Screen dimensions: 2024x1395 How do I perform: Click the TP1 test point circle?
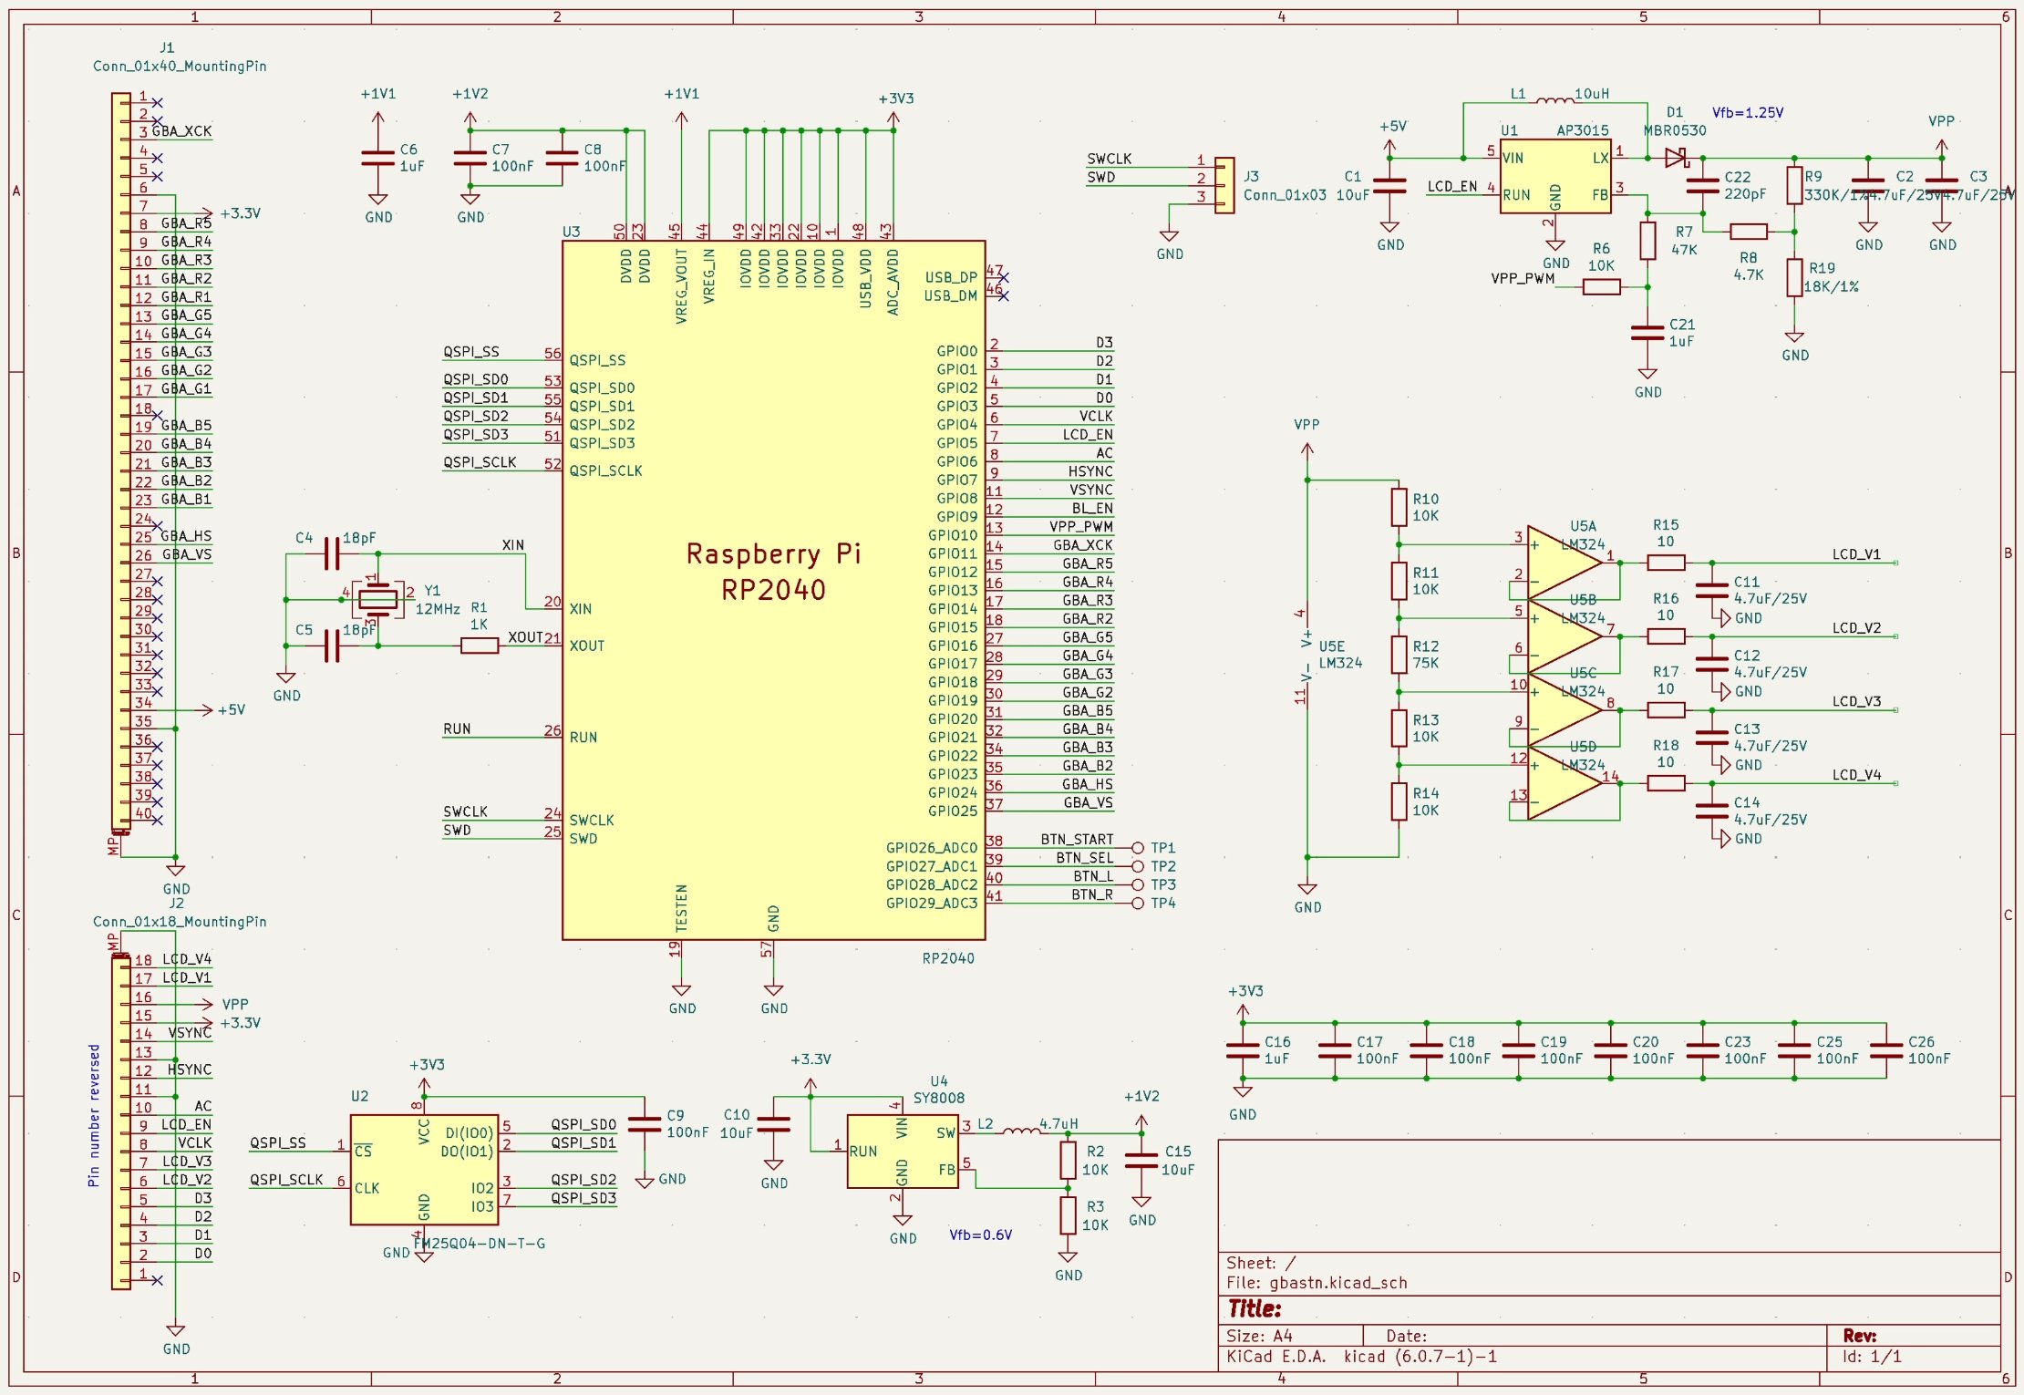pos(1138,848)
